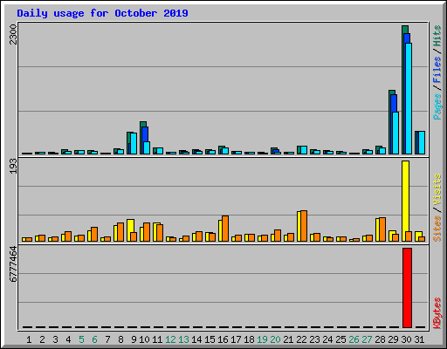The width and height of the screenshot is (447, 349).
Task: Select the orange Sites bar for day 16
Action: (225, 229)
